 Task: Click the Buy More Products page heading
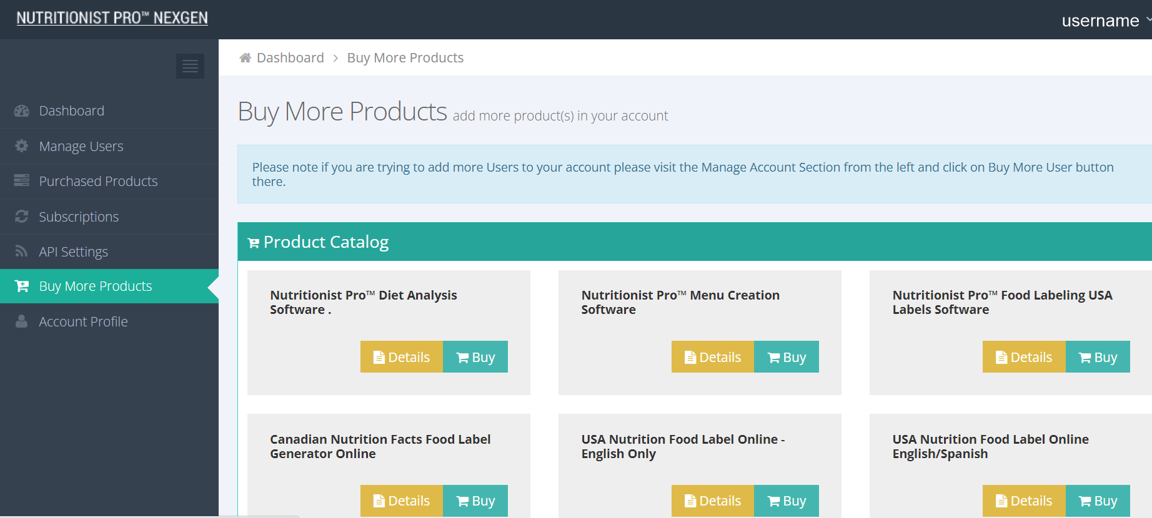tap(342, 112)
